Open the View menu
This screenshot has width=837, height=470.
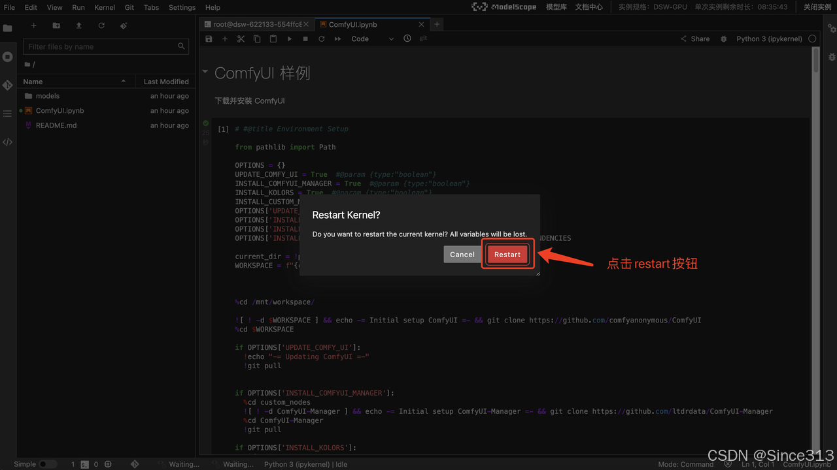coord(55,7)
